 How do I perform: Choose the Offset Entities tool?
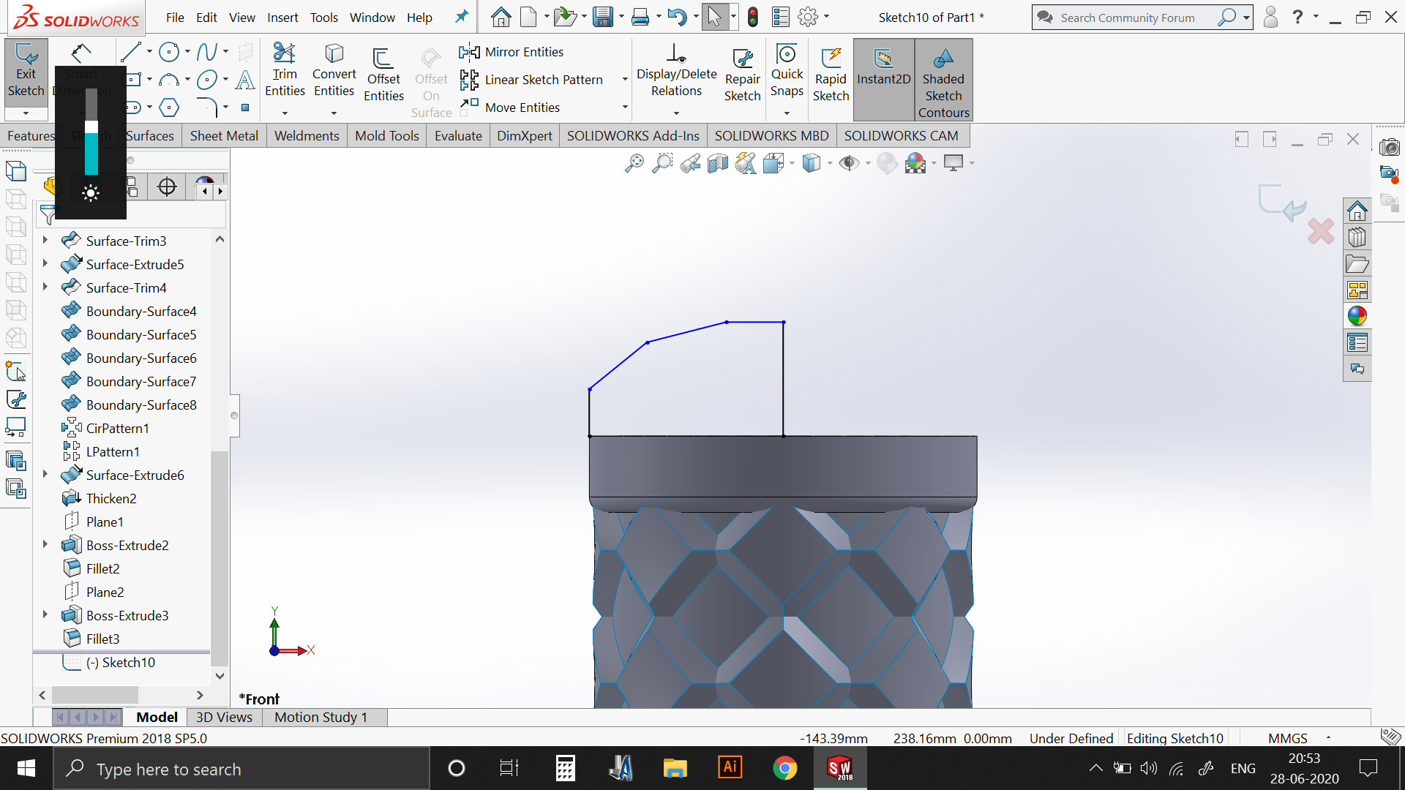(383, 75)
